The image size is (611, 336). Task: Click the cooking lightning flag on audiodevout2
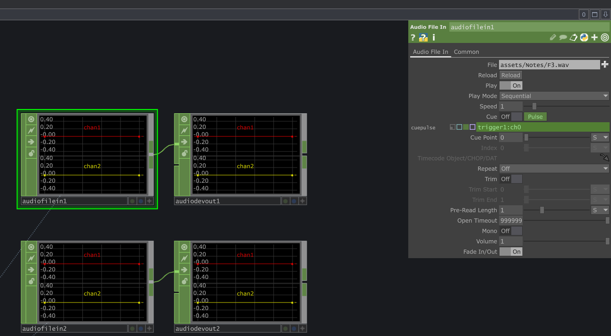point(184,258)
